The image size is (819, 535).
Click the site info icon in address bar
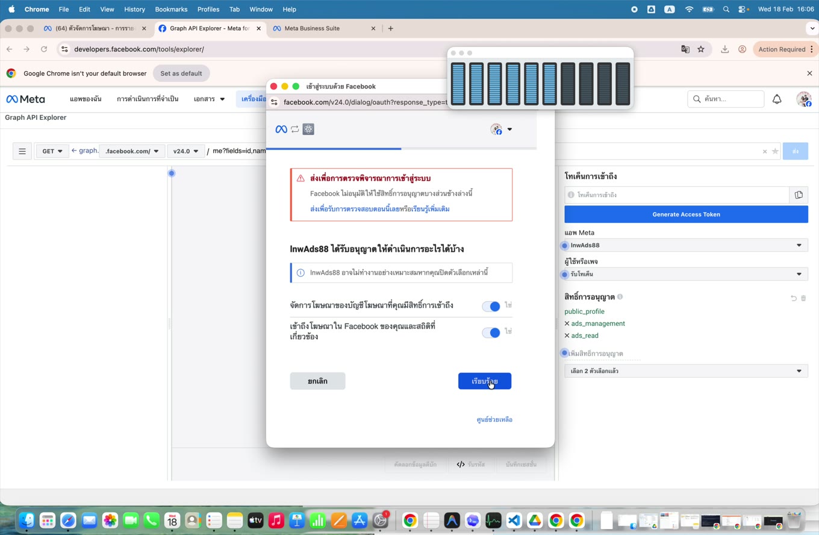[x=64, y=49]
